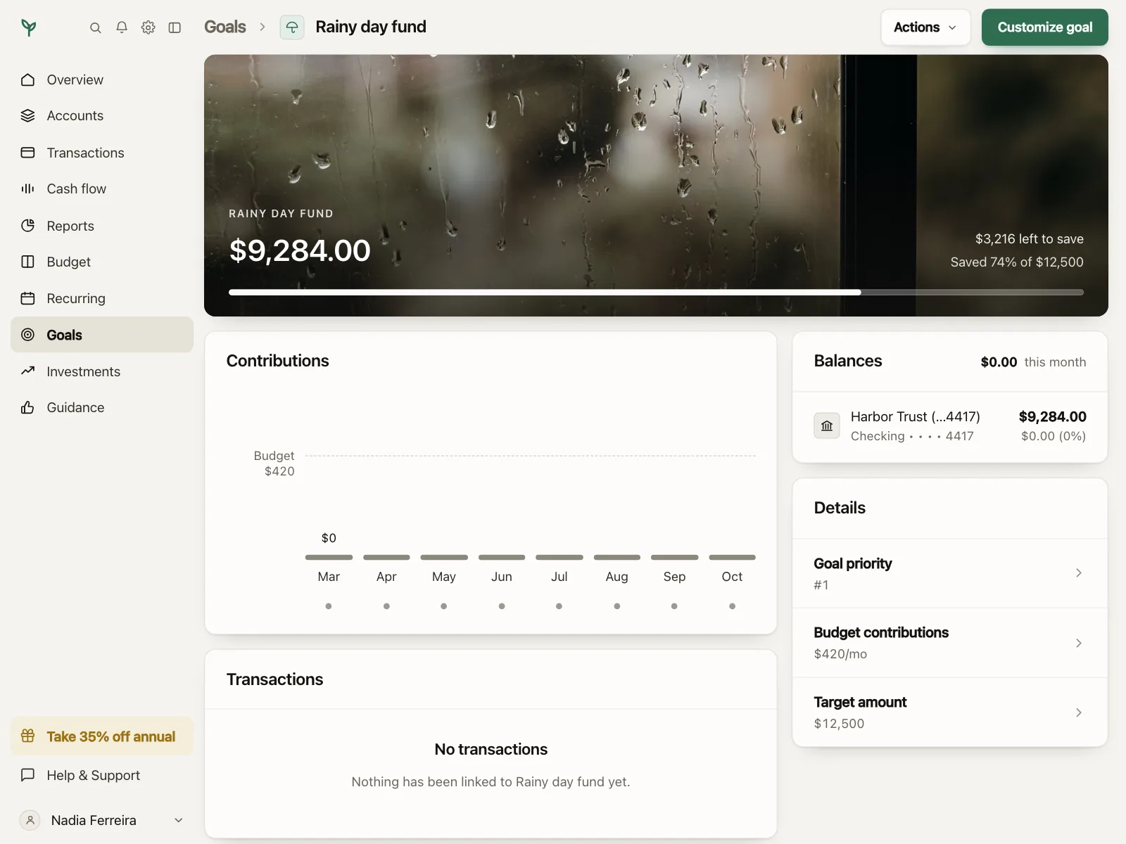This screenshot has width=1126, height=844.
Task: Select the Budget sidebar item
Action: point(102,262)
